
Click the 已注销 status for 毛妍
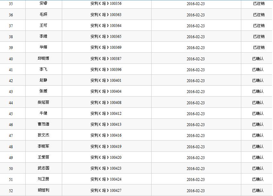(x=259, y=15)
